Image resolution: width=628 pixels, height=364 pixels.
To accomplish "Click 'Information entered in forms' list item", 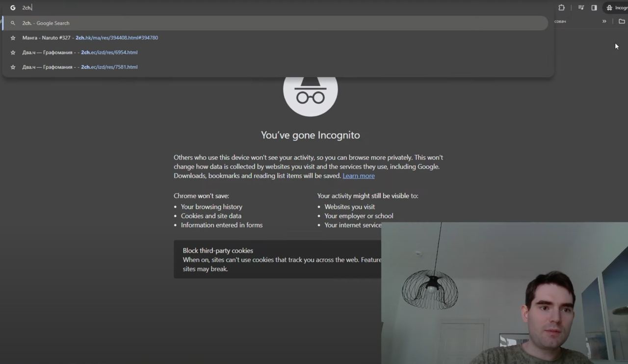I will pos(222,225).
